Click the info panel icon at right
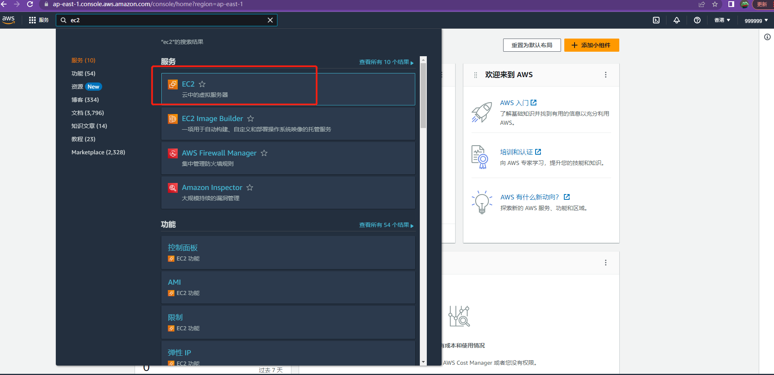The width and height of the screenshot is (774, 375). [x=767, y=37]
